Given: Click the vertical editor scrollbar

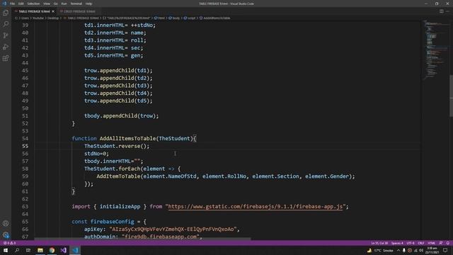Looking at the screenshot, I should pos(451,96).
